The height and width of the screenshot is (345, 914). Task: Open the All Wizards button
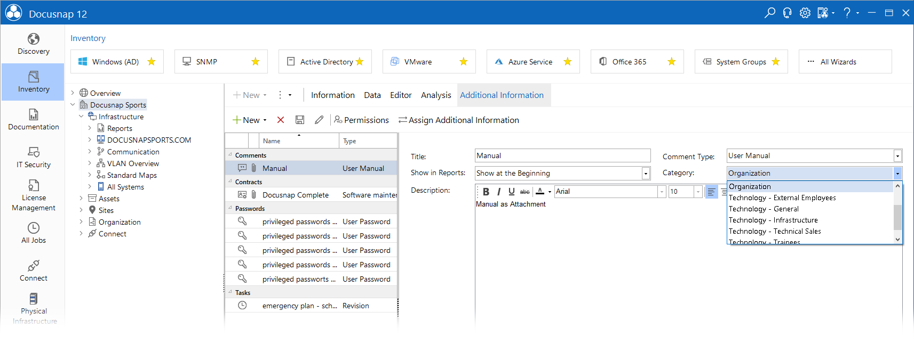tap(845, 62)
